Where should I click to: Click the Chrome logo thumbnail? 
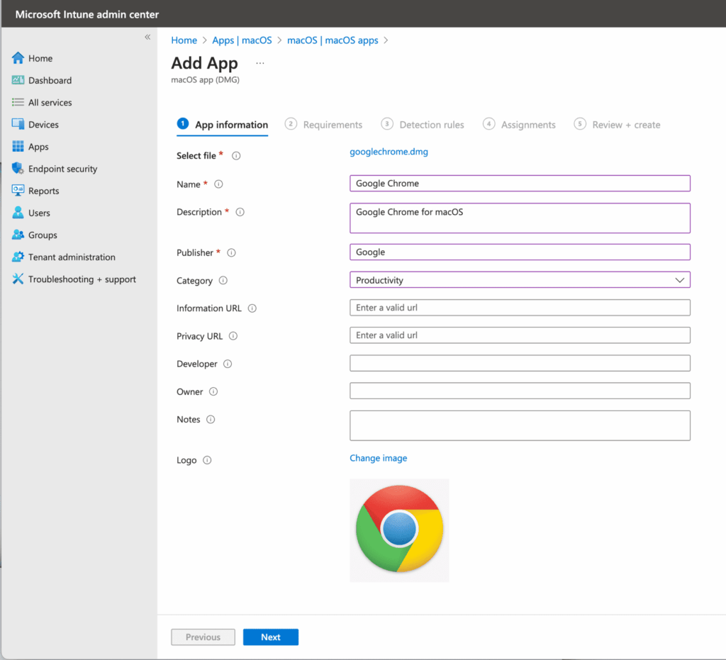coord(399,530)
